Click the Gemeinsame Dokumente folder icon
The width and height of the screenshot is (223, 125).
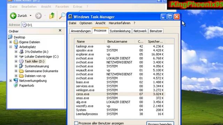[21, 71]
